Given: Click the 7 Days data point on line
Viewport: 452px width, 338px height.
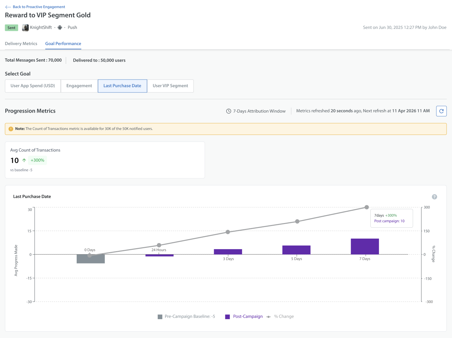Looking at the screenshot, I should (x=367, y=207).
